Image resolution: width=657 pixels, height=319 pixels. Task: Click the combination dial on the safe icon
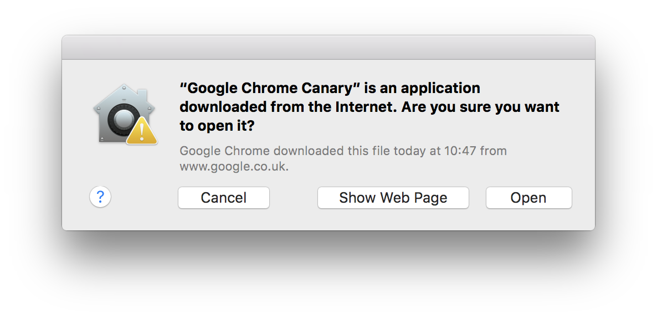pos(122,118)
